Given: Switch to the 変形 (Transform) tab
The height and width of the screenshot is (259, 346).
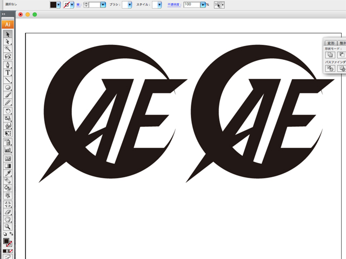Looking at the screenshot, I should pyautogui.click(x=331, y=43).
